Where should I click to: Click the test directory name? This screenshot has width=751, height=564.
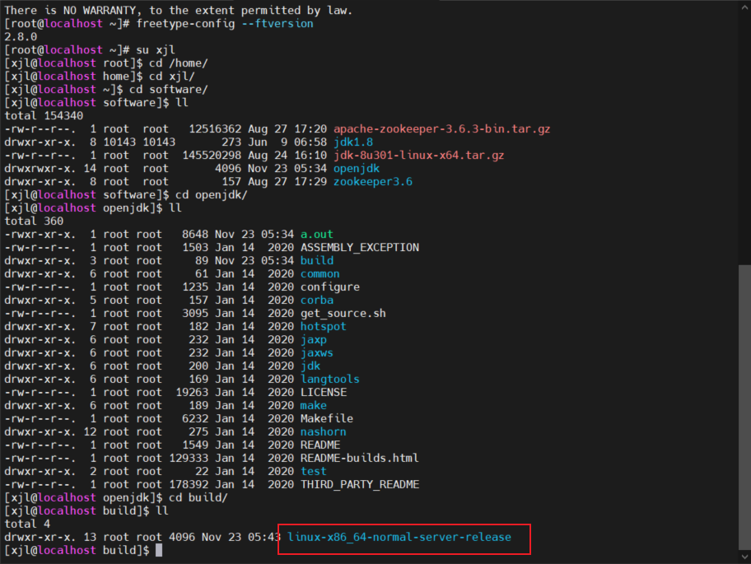pyautogui.click(x=313, y=471)
